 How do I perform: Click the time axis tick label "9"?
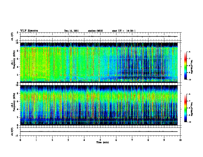164,140
